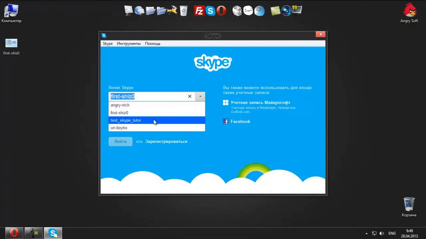Screen dimensions: 426x239
Task: Open the network status tray icon
Action: click(374, 233)
